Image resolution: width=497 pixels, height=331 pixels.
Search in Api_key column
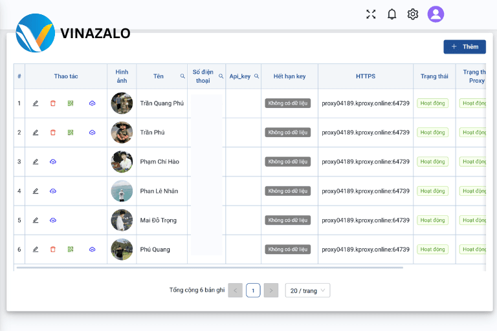(x=256, y=76)
